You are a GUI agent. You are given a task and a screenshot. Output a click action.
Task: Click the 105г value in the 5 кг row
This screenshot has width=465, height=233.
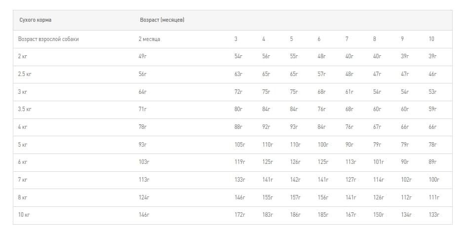pos(239,145)
